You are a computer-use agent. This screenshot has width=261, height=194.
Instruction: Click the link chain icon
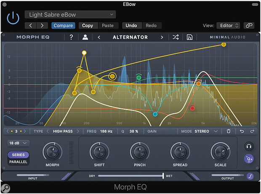249,26
